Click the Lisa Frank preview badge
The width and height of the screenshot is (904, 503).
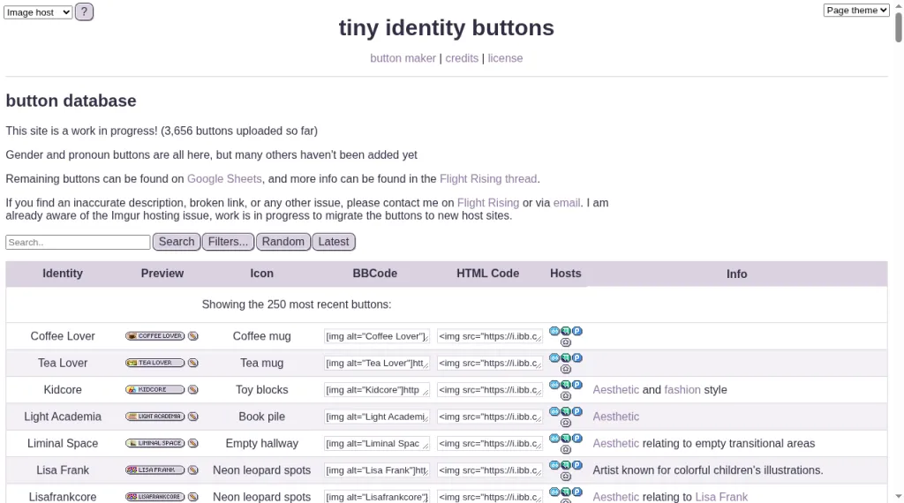click(x=155, y=470)
